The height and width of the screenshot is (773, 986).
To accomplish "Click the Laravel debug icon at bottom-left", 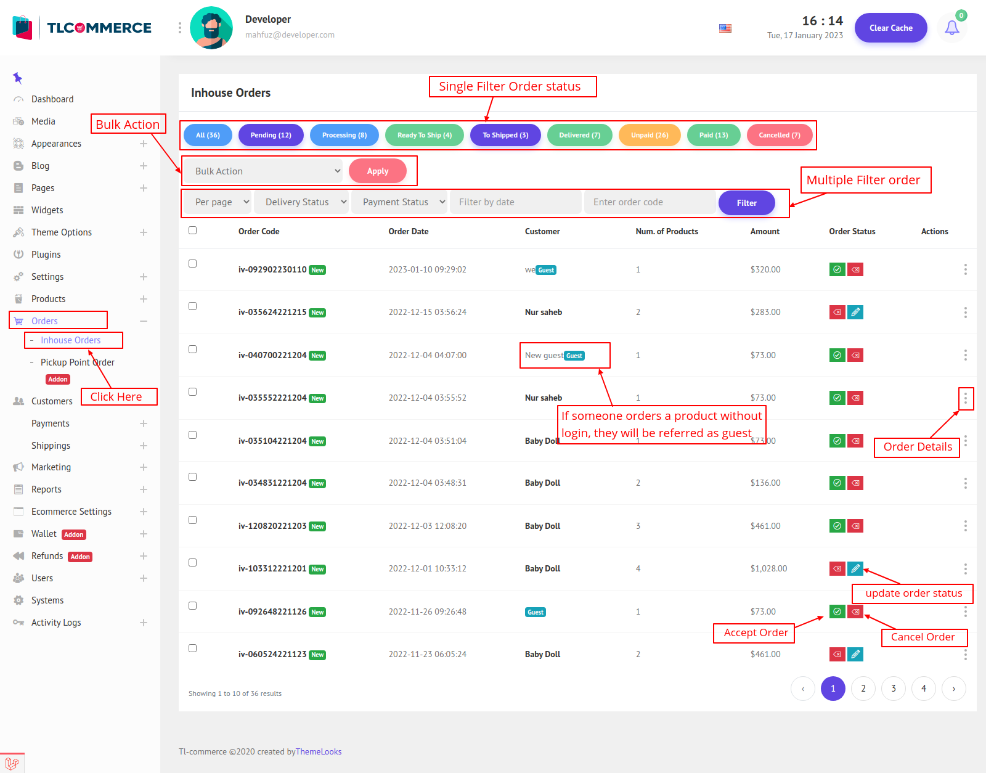I will coord(12,763).
